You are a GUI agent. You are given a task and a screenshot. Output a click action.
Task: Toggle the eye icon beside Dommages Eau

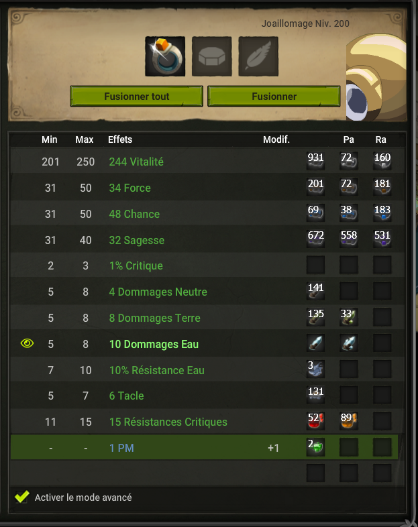(28, 343)
